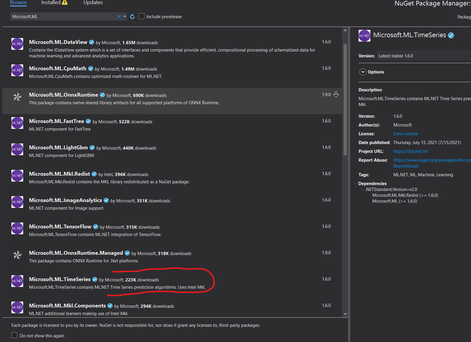
Task: Click the Microsoft.ML.TensorFlow package icon
Action: 17,228
